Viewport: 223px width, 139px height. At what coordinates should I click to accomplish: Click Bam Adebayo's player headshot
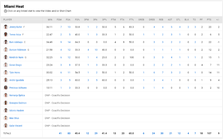pos(6,42)
